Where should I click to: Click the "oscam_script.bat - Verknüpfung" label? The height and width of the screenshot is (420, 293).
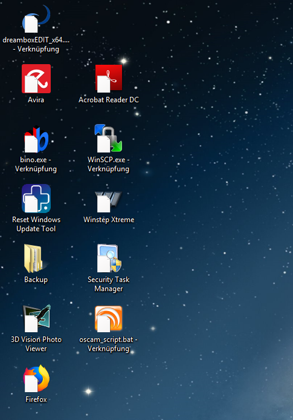tap(109, 344)
